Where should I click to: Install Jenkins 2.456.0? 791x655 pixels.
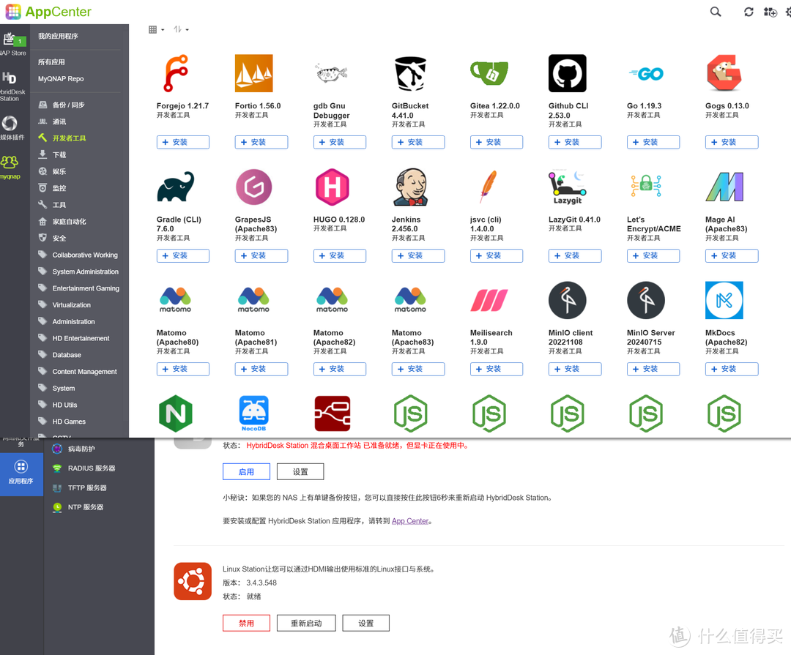point(418,255)
